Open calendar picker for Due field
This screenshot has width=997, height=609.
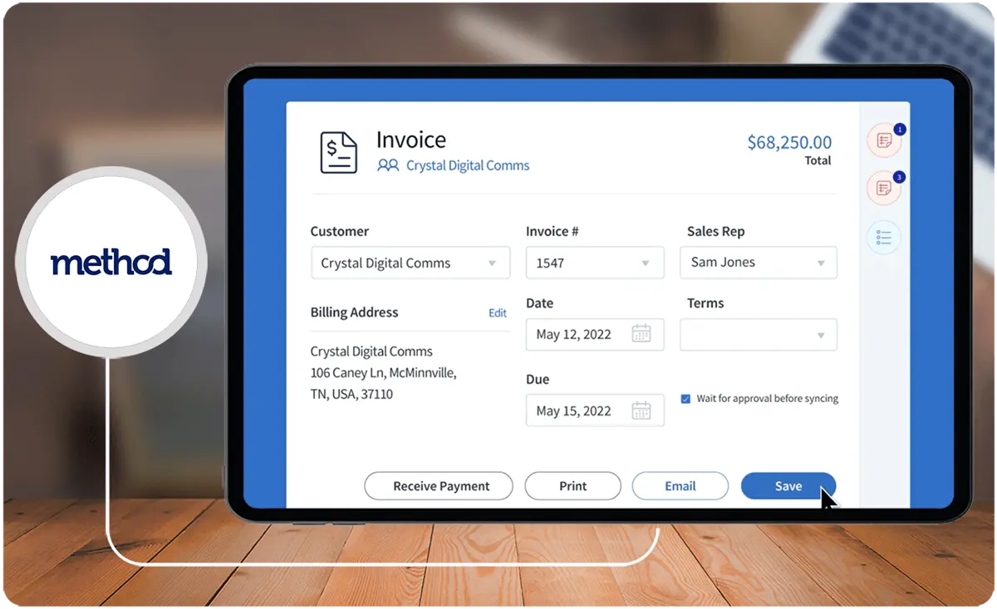(641, 410)
